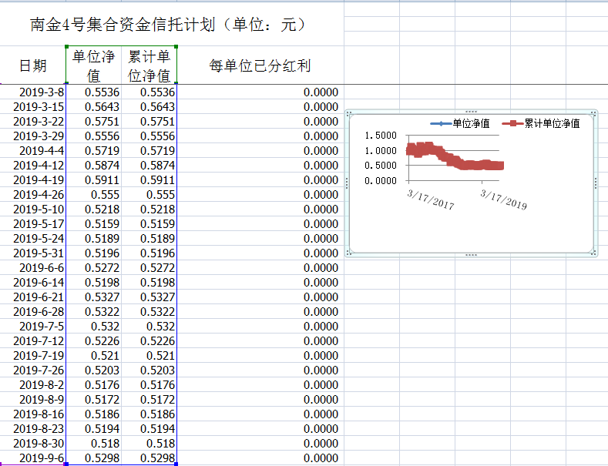Click the chart's top-right corner resize handle

593,113
